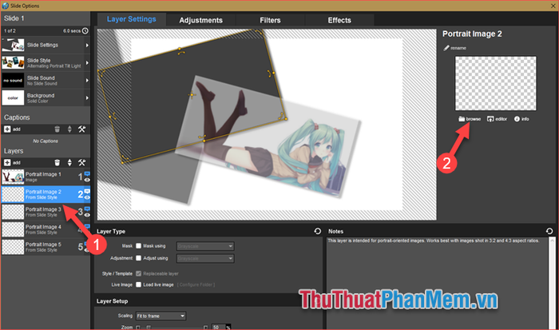Click rename pencil icon for Portrait Image 2

[x=446, y=48]
